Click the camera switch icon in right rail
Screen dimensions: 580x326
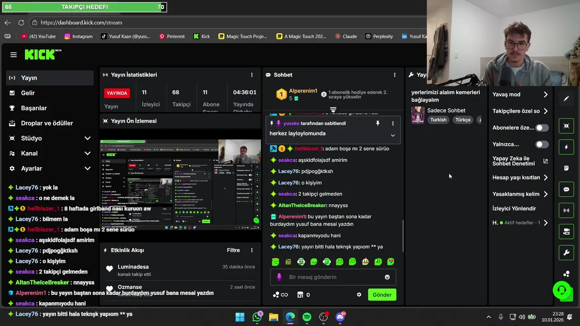point(566,232)
